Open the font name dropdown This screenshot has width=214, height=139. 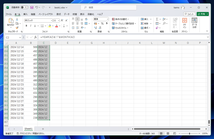52,20
